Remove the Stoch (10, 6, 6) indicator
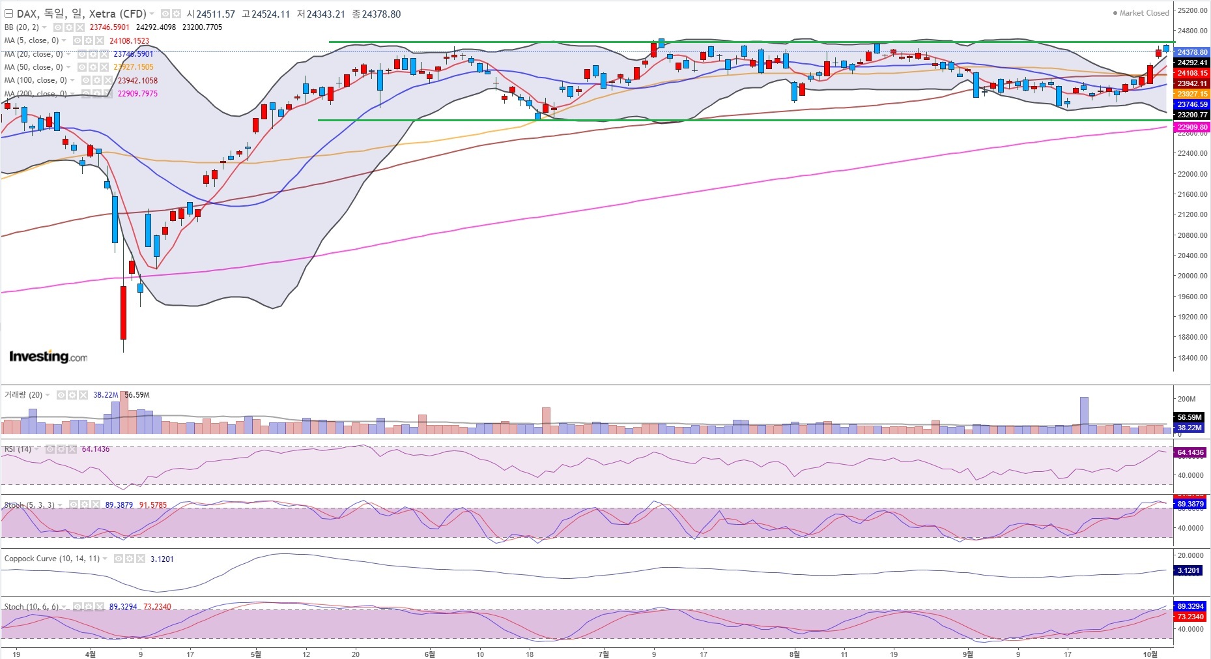1211x659 pixels. click(99, 607)
